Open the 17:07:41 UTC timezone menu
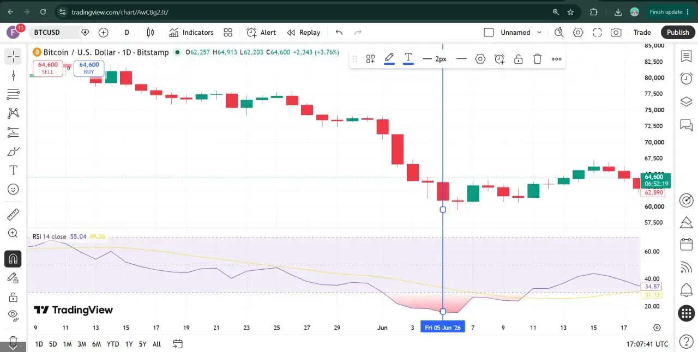Screen dimensions: 698x352 [647, 344]
